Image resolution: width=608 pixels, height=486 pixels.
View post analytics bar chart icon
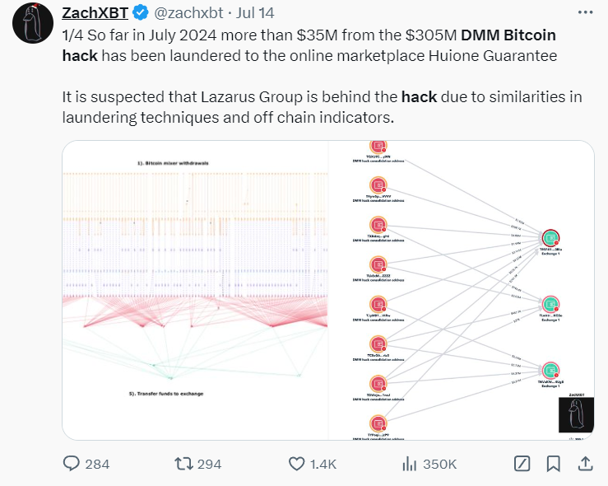pos(409,464)
